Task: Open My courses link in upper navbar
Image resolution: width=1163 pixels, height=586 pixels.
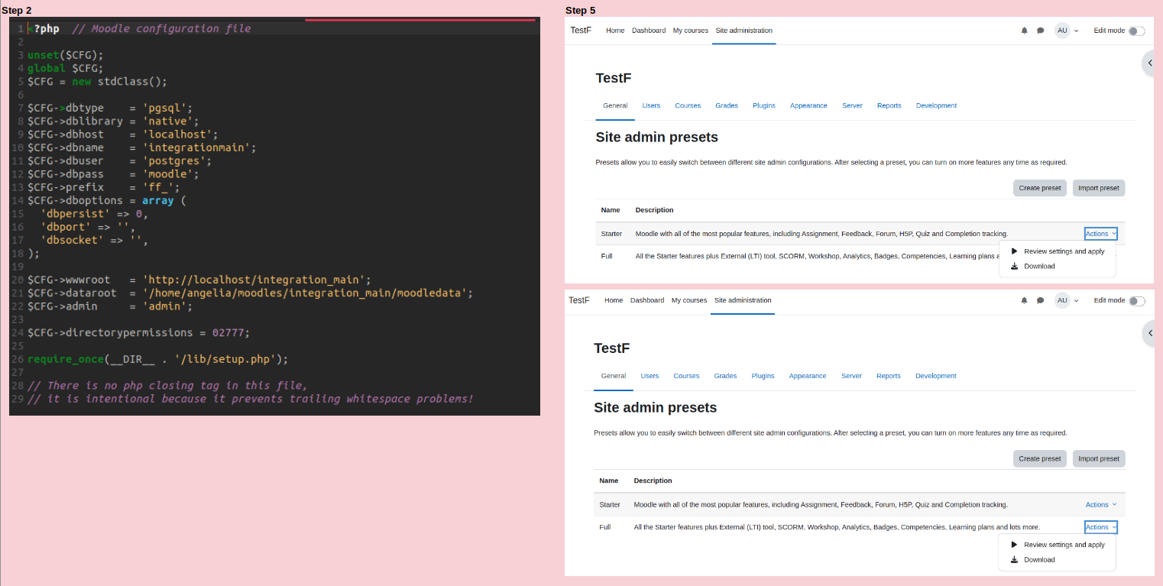Action: (691, 31)
